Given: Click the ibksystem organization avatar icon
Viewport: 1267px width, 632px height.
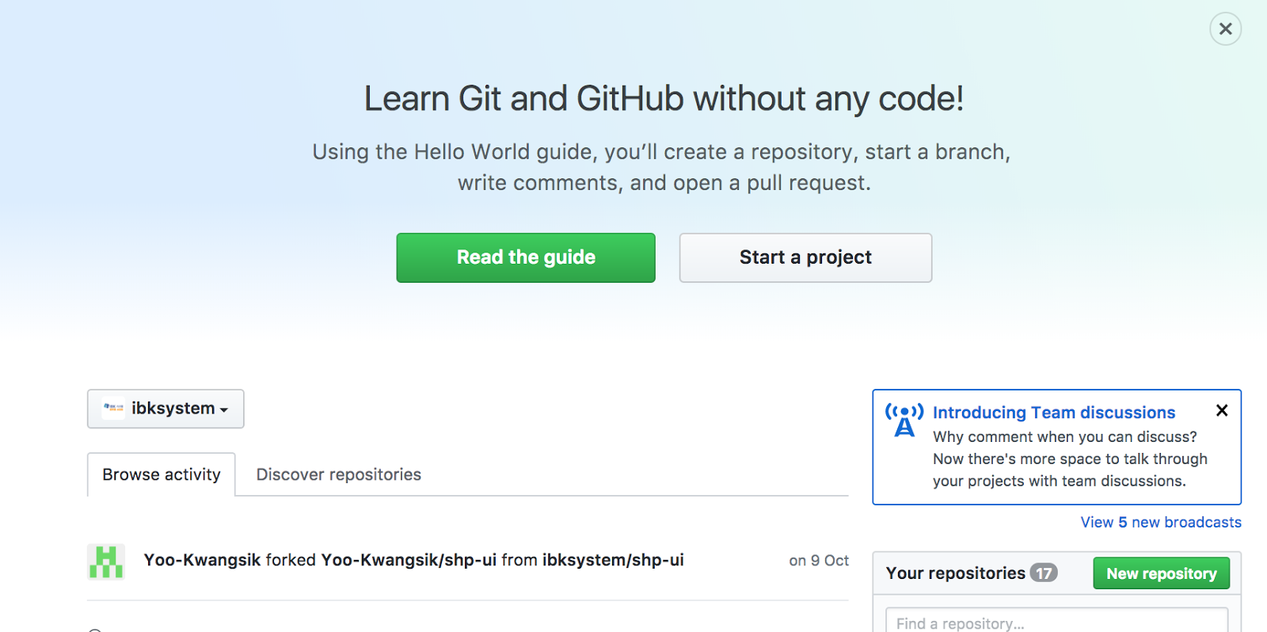Looking at the screenshot, I should click(113, 408).
